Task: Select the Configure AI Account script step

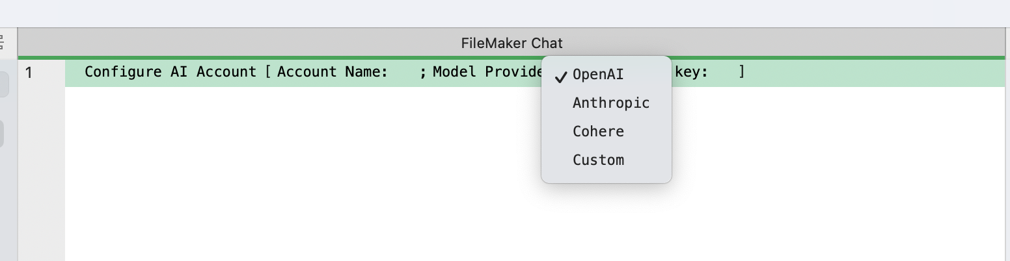Action: coord(534,72)
